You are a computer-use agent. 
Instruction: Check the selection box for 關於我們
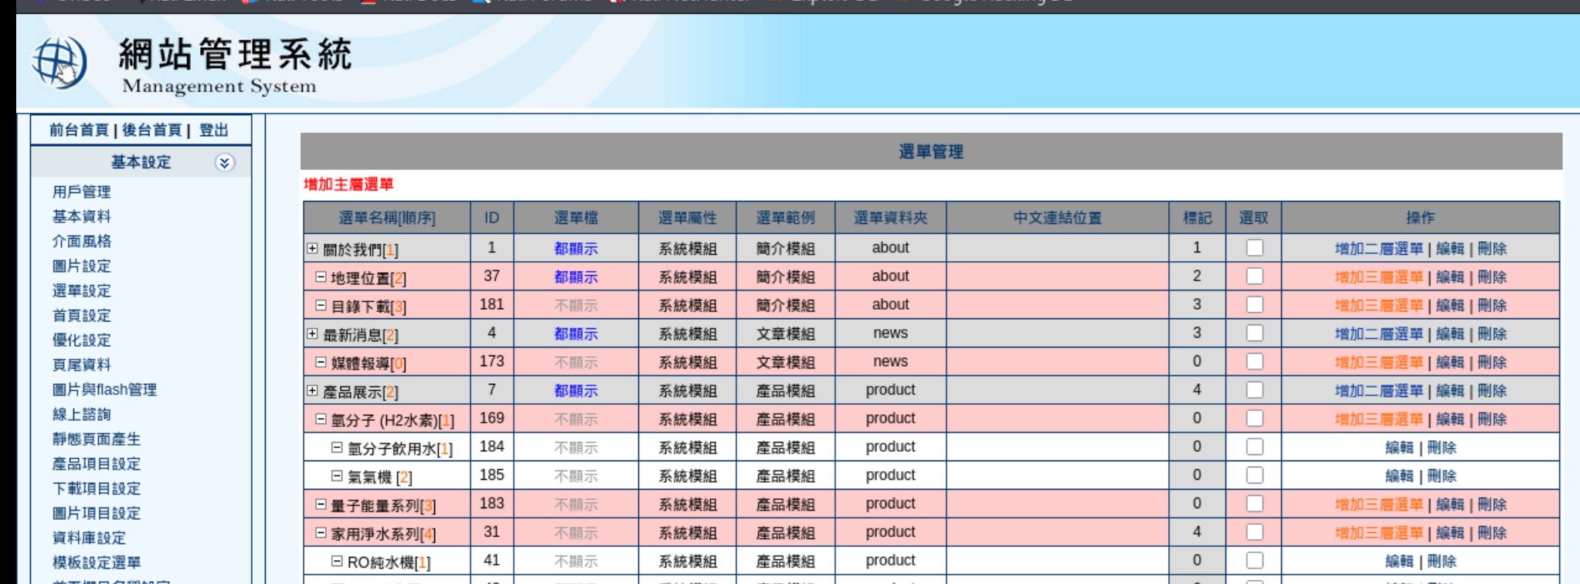point(1255,248)
